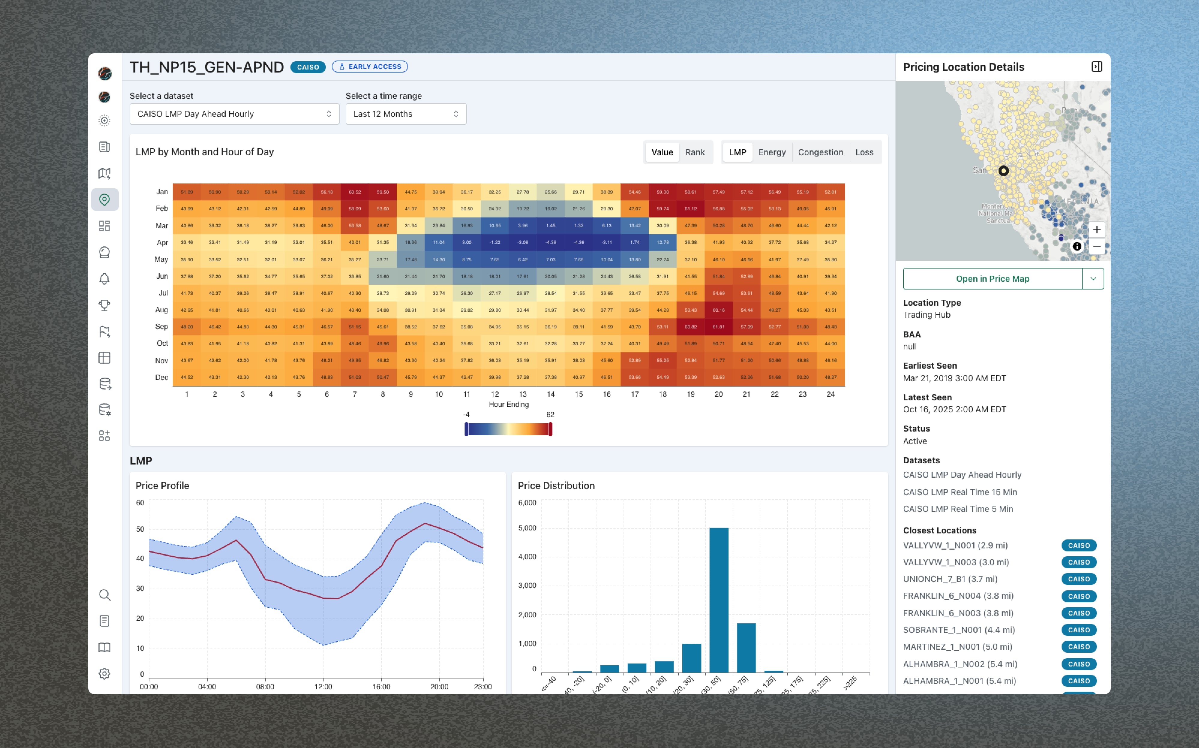
Task: Select the Loss tab
Action: click(864, 152)
